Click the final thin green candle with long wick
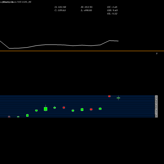This screenshot has height=164, width=164. point(118,98)
